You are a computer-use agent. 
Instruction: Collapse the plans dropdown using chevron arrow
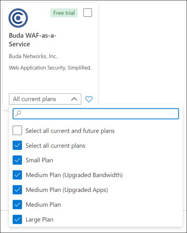(74, 99)
